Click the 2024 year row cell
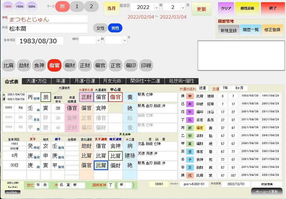The height and width of the screenshot is (199, 286). tap(9, 127)
